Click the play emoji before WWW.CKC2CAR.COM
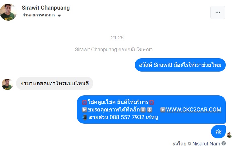The width and height of the screenshot is (236, 146). coord(163,110)
